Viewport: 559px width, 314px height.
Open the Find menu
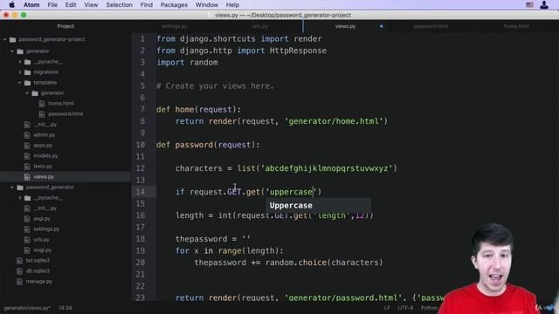click(146, 5)
